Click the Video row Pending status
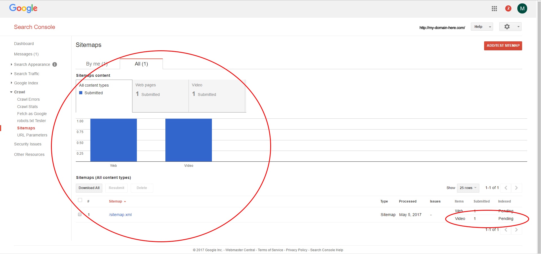Viewport: 541px width, 254px height. point(506,219)
